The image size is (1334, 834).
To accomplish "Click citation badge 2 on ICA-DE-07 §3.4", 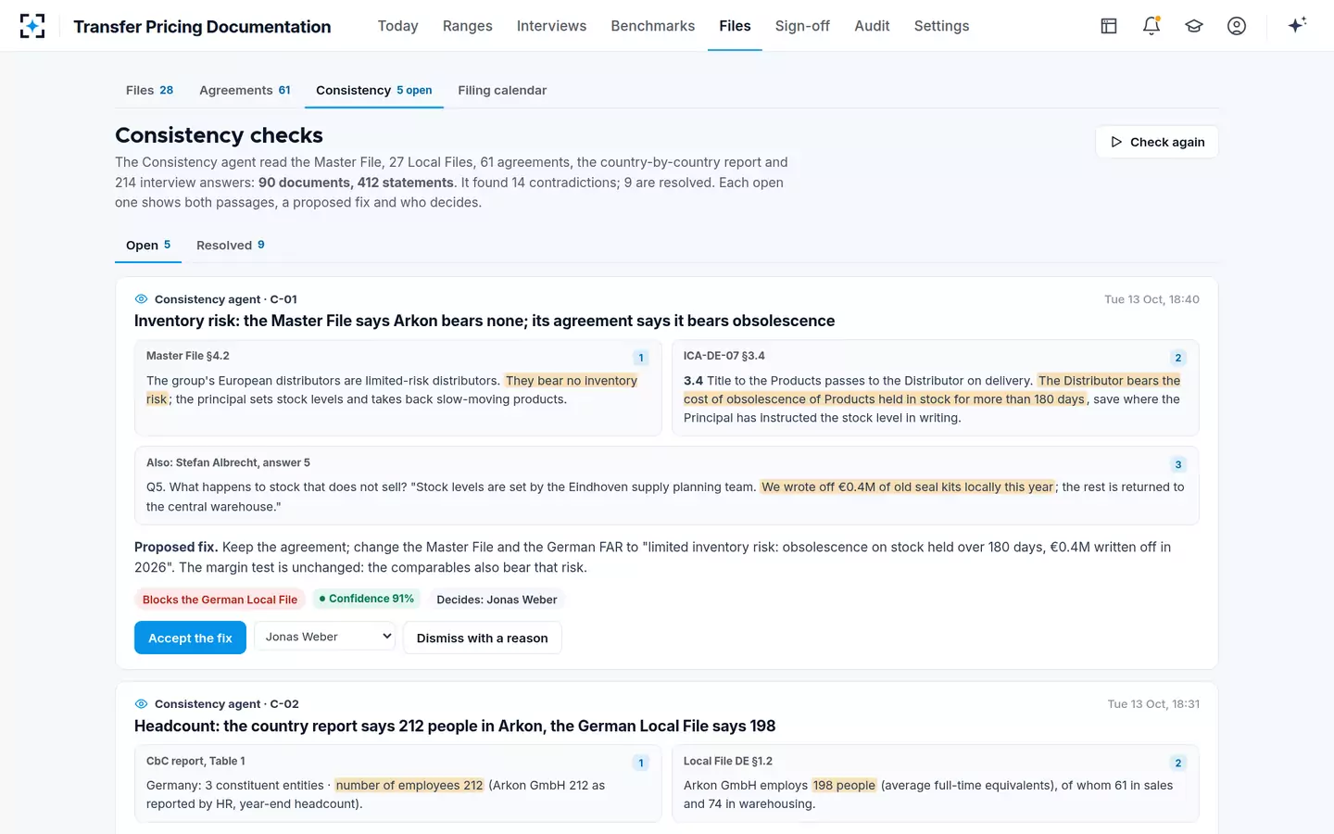I will [1178, 358].
